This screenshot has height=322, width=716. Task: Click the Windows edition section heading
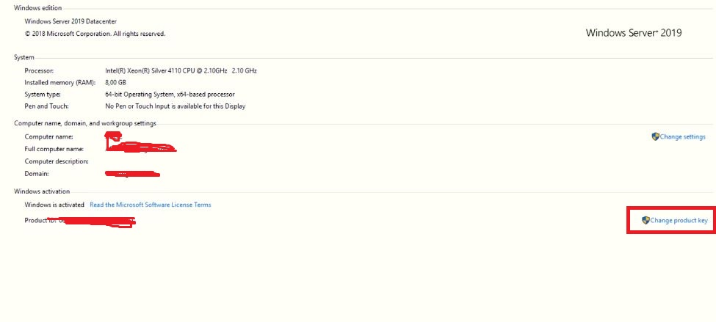[x=38, y=8]
